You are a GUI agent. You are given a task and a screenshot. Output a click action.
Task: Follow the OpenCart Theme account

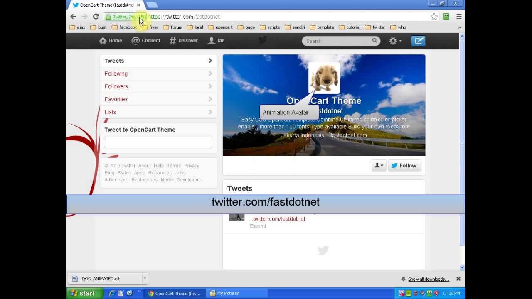point(404,165)
